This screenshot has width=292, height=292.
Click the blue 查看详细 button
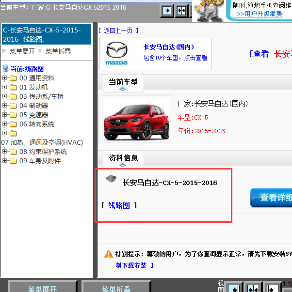pyautogui.click(x=271, y=198)
